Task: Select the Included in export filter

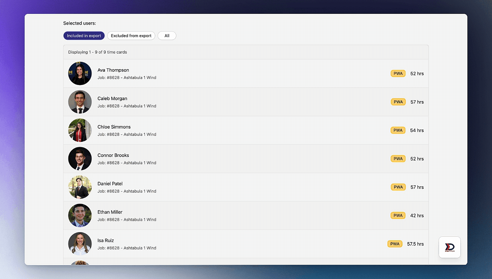Action: [x=84, y=36]
